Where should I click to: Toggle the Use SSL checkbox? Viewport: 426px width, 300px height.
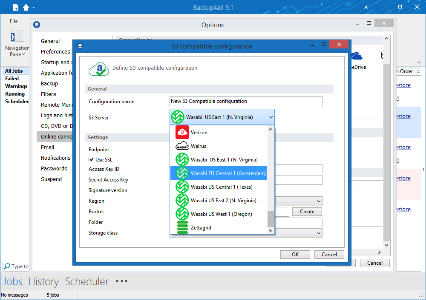91,160
